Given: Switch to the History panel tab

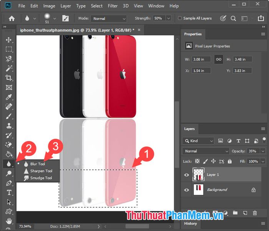Looking at the screenshot, I should coord(191,223).
